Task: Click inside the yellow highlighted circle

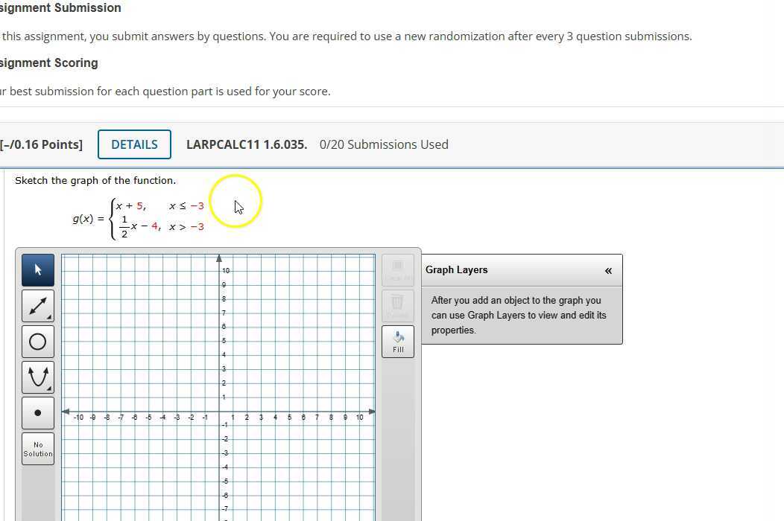Action: [235, 199]
